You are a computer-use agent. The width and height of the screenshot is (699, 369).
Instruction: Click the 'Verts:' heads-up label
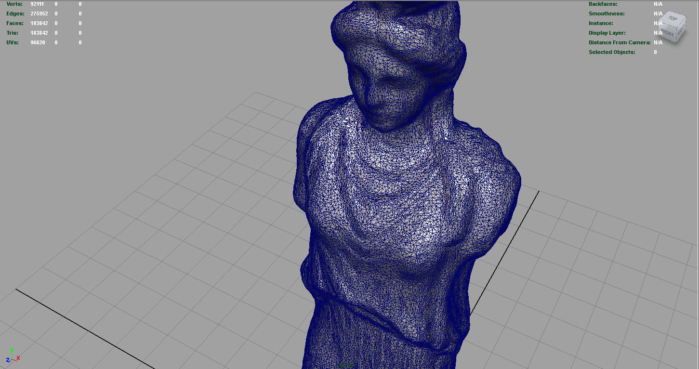pos(14,4)
